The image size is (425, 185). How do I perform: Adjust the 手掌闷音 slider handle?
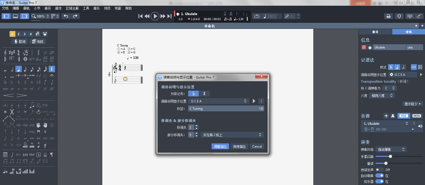[390, 156]
